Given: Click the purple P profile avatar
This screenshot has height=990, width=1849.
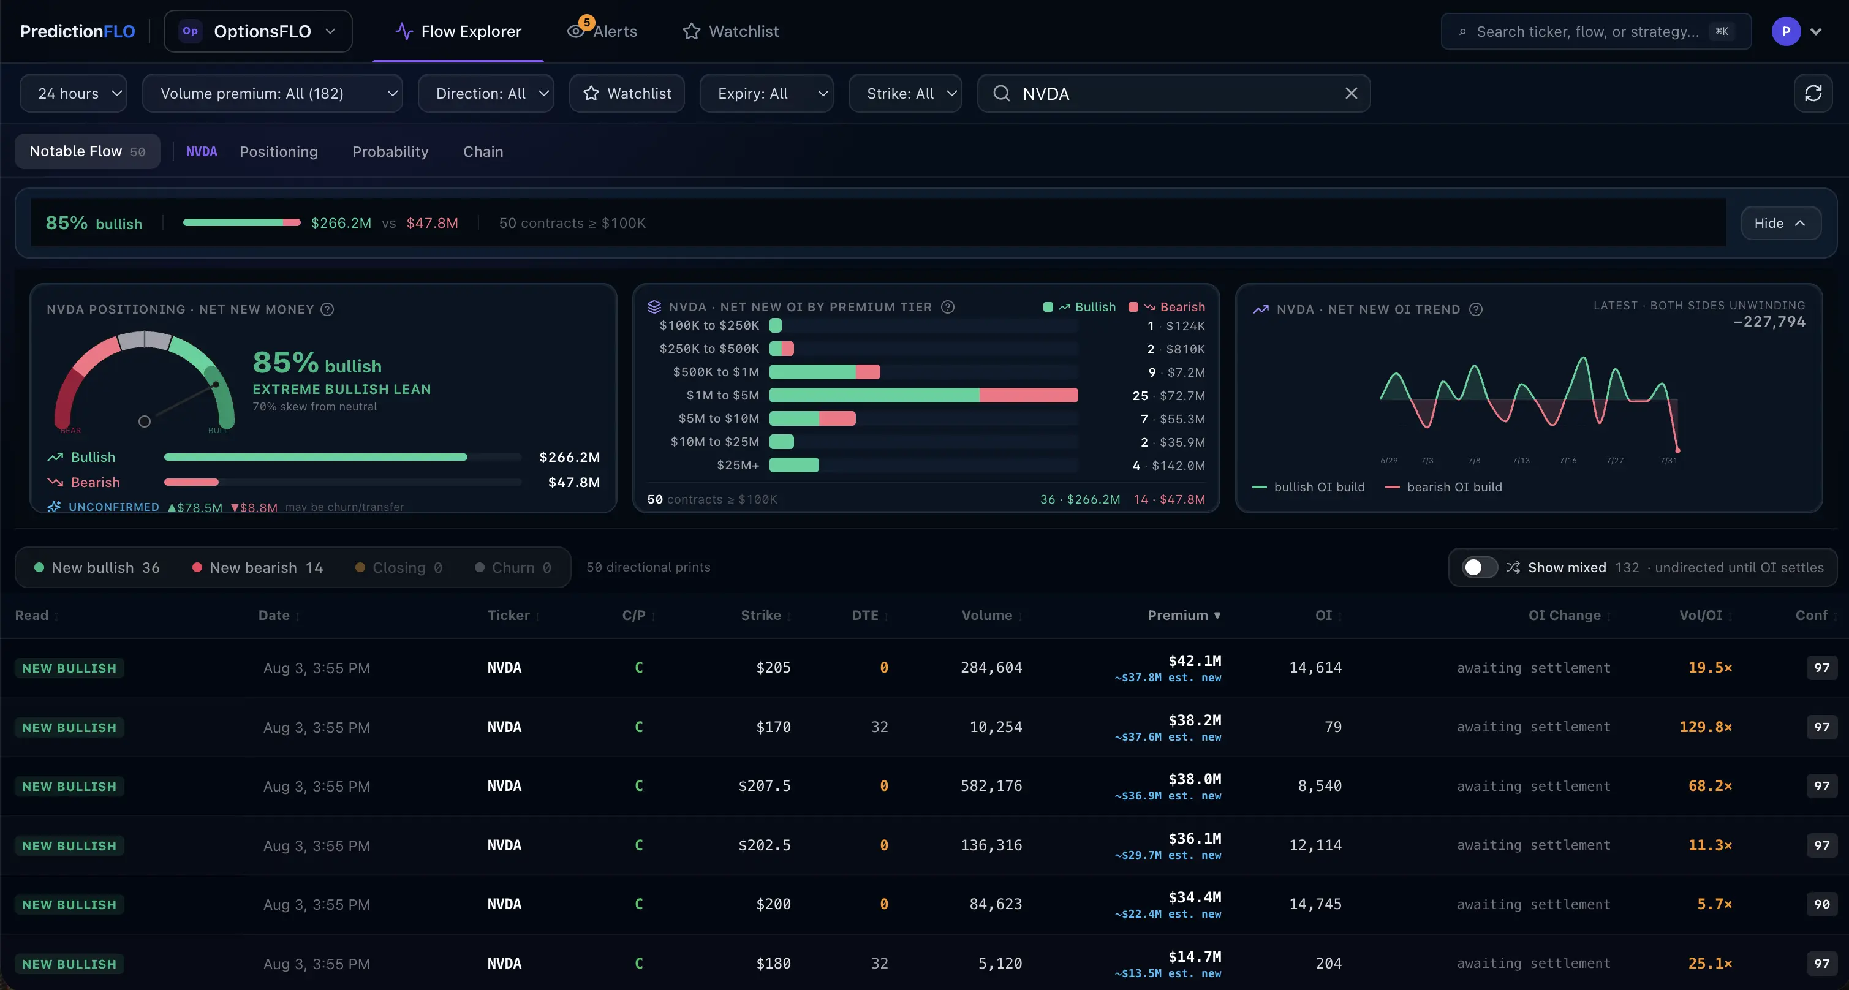Looking at the screenshot, I should pos(1785,31).
